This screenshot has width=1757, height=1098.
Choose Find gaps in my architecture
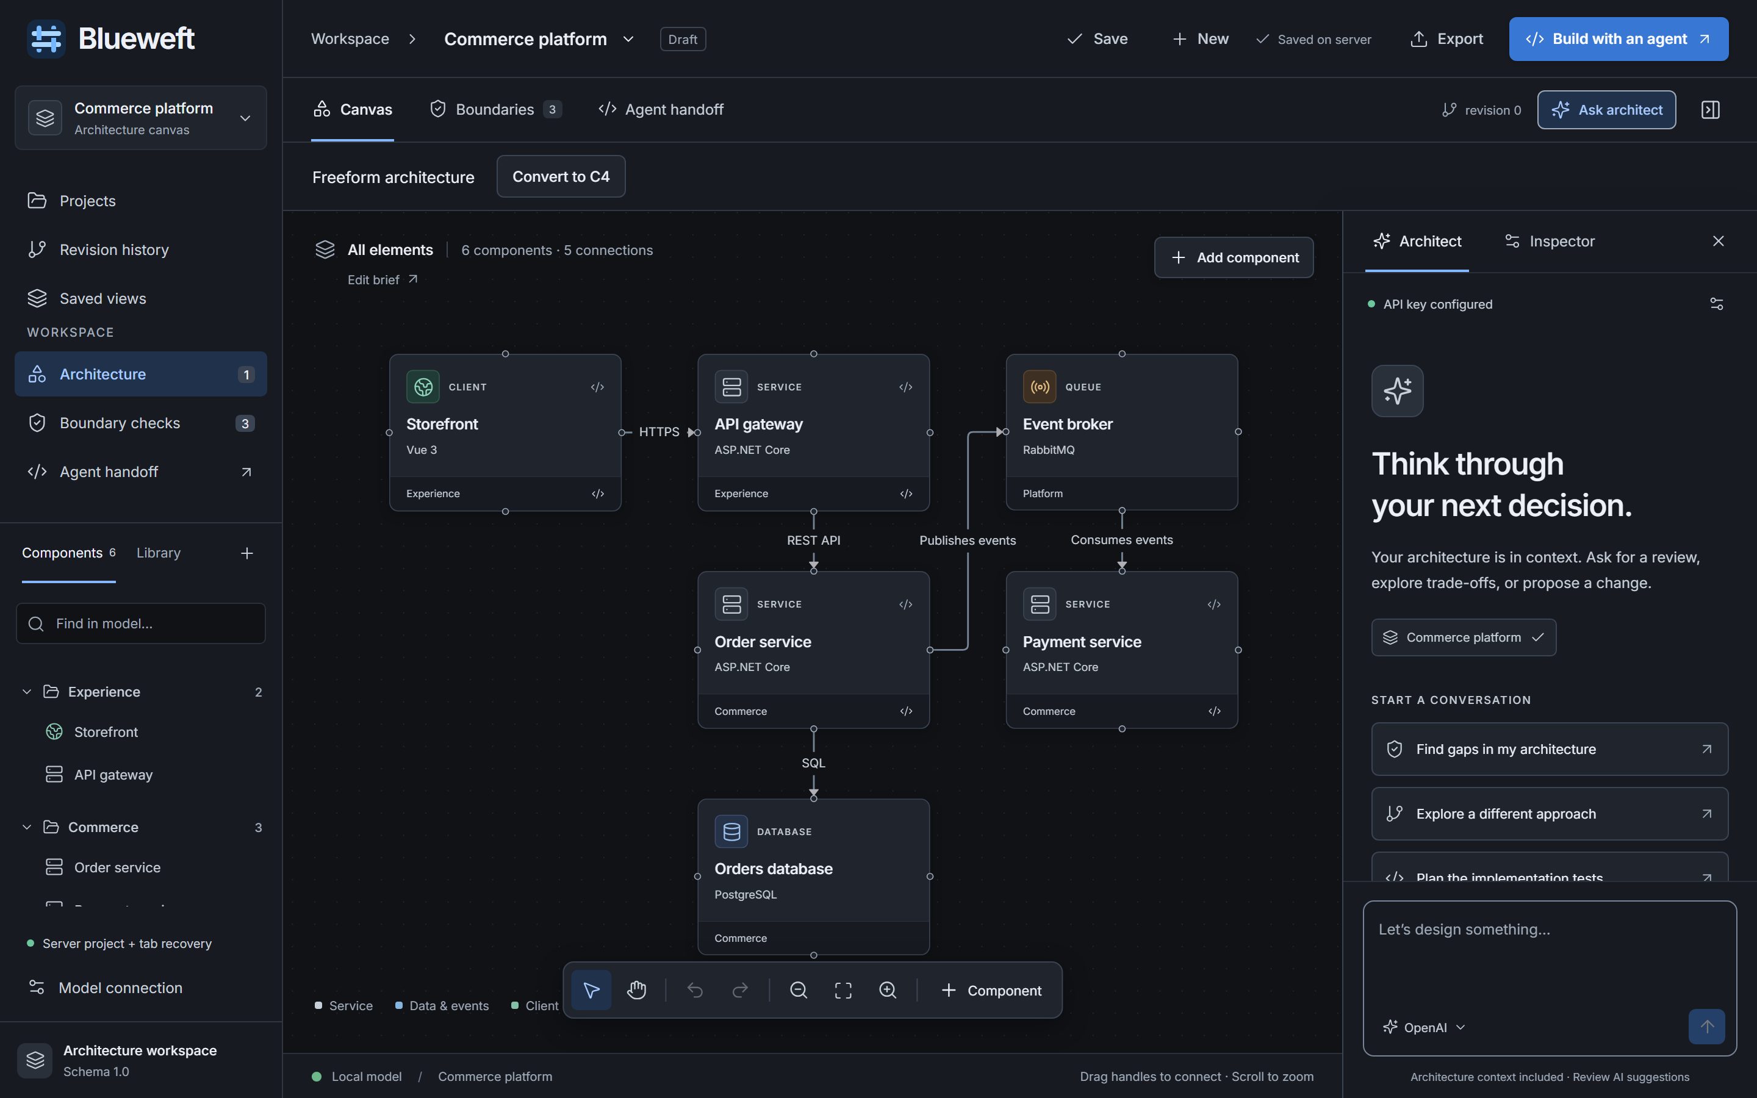coord(1550,748)
